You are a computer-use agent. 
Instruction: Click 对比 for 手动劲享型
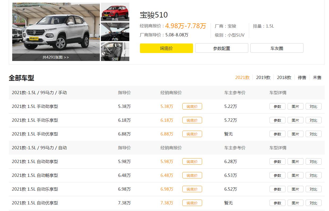tap(314, 106)
